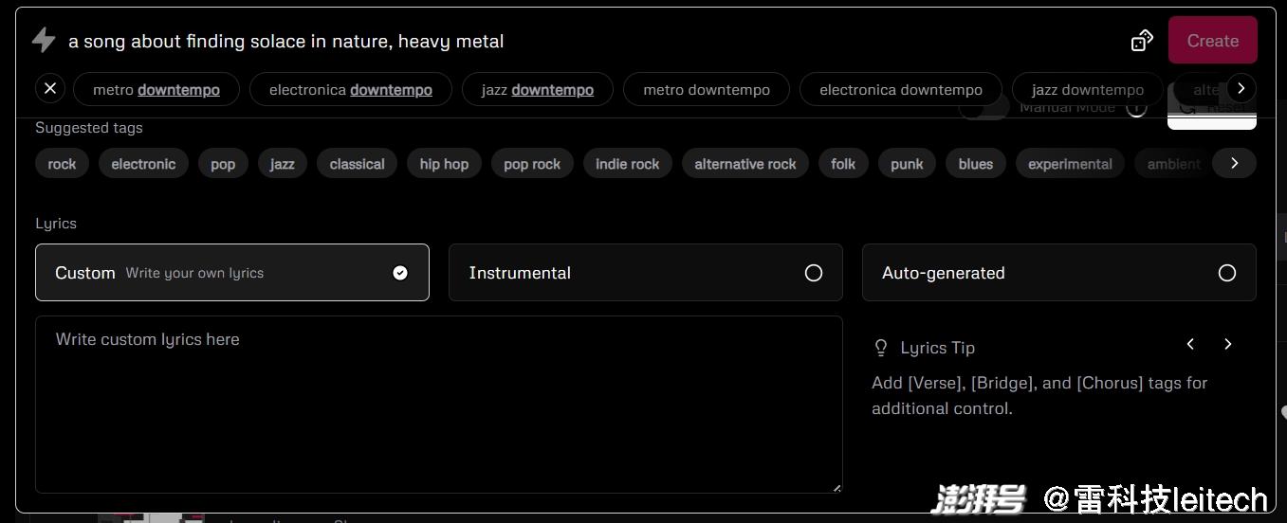Image resolution: width=1287 pixels, height=523 pixels.
Task: Click the Manual Mode info icon
Action: (1136, 108)
